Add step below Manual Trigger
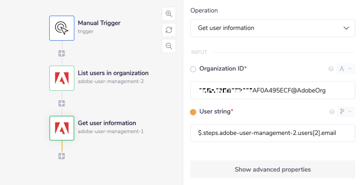This screenshot has width=362, height=185. pos(62,53)
